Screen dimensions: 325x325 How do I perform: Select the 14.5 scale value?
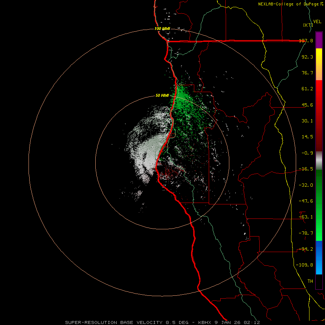307,137
